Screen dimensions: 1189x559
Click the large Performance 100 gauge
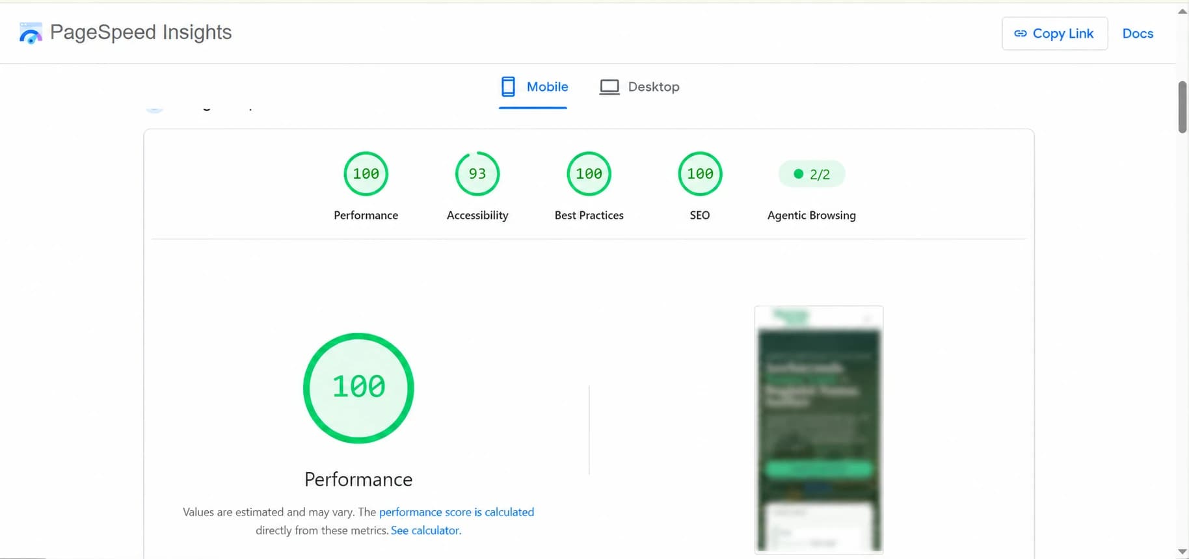pos(358,388)
